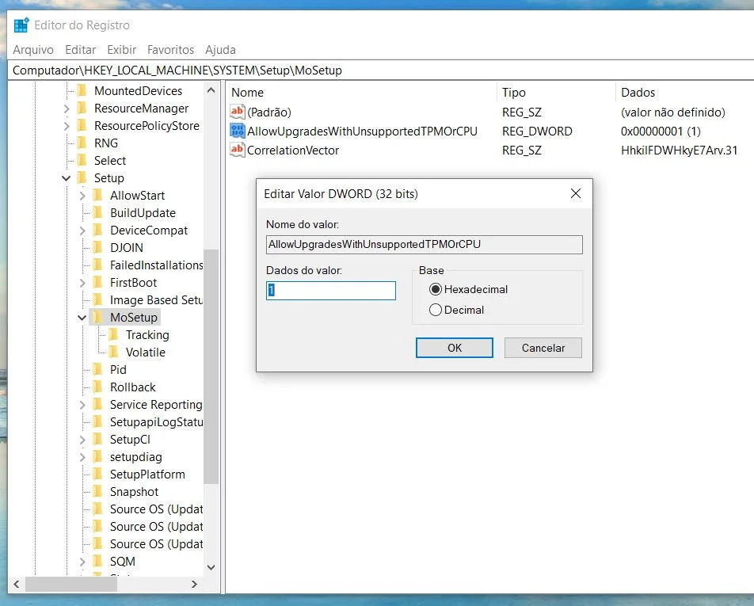Click the Tracking folder icon
The image size is (754, 606).
click(x=113, y=335)
